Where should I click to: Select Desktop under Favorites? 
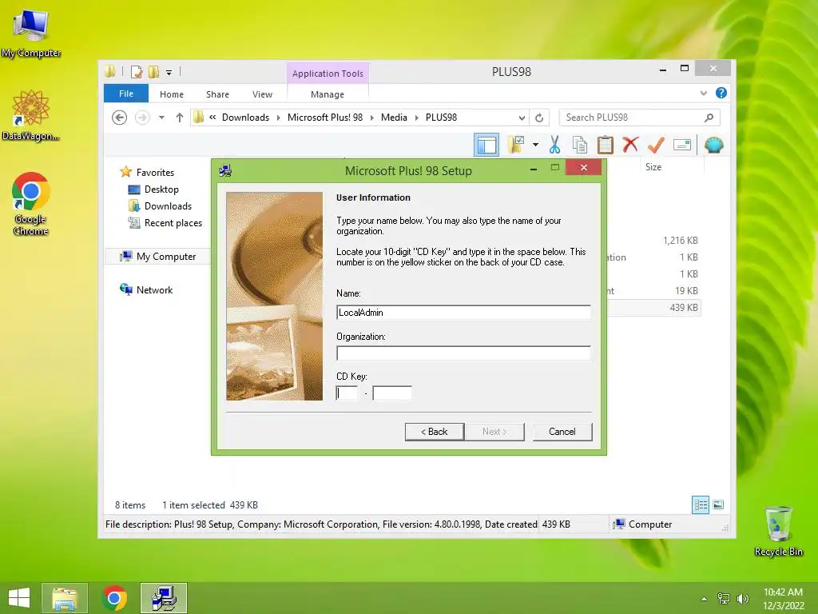(x=161, y=189)
